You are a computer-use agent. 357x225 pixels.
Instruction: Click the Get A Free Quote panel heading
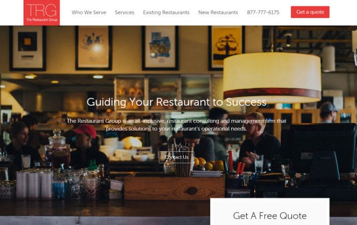[x=270, y=216]
